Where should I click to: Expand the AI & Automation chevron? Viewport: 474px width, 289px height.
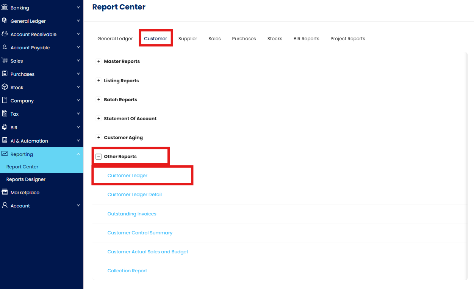click(x=78, y=141)
